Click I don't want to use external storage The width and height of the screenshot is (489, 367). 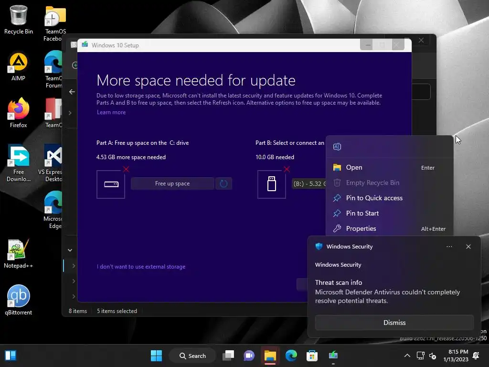(x=141, y=267)
